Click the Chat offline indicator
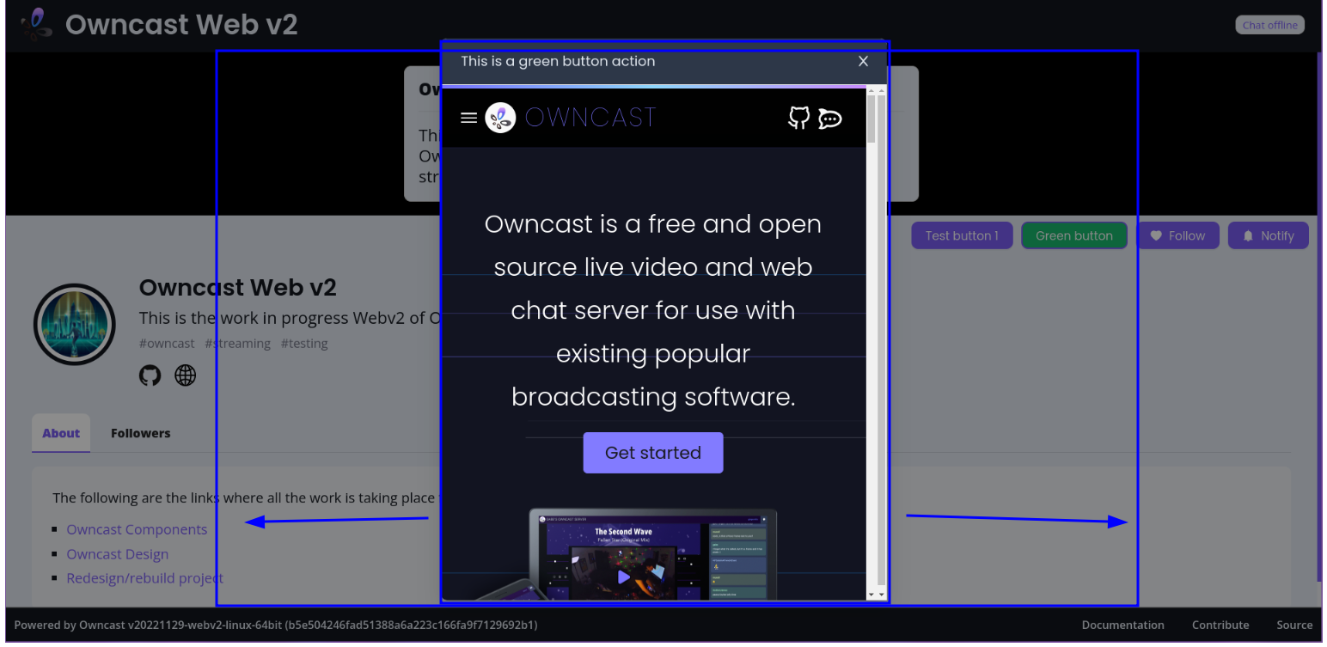Image resolution: width=1327 pixels, height=647 pixels. [1269, 24]
